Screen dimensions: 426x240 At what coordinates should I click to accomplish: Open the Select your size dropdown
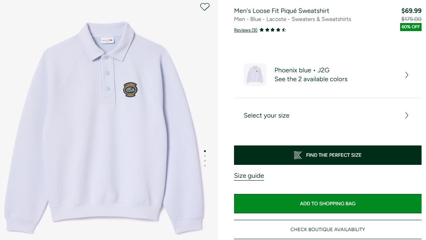267,116
